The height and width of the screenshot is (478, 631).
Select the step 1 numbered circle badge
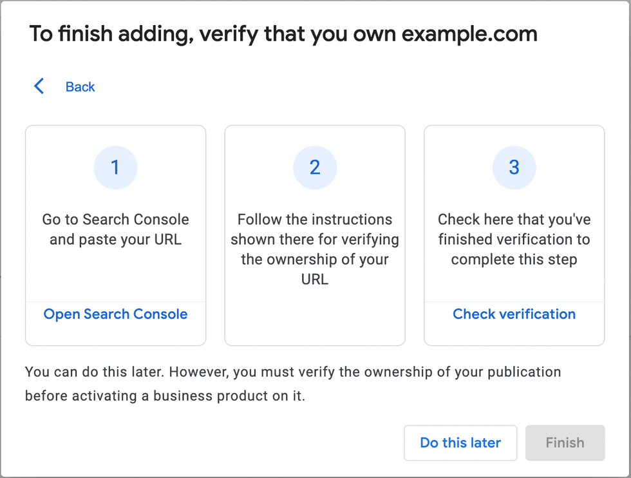point(115,167)
